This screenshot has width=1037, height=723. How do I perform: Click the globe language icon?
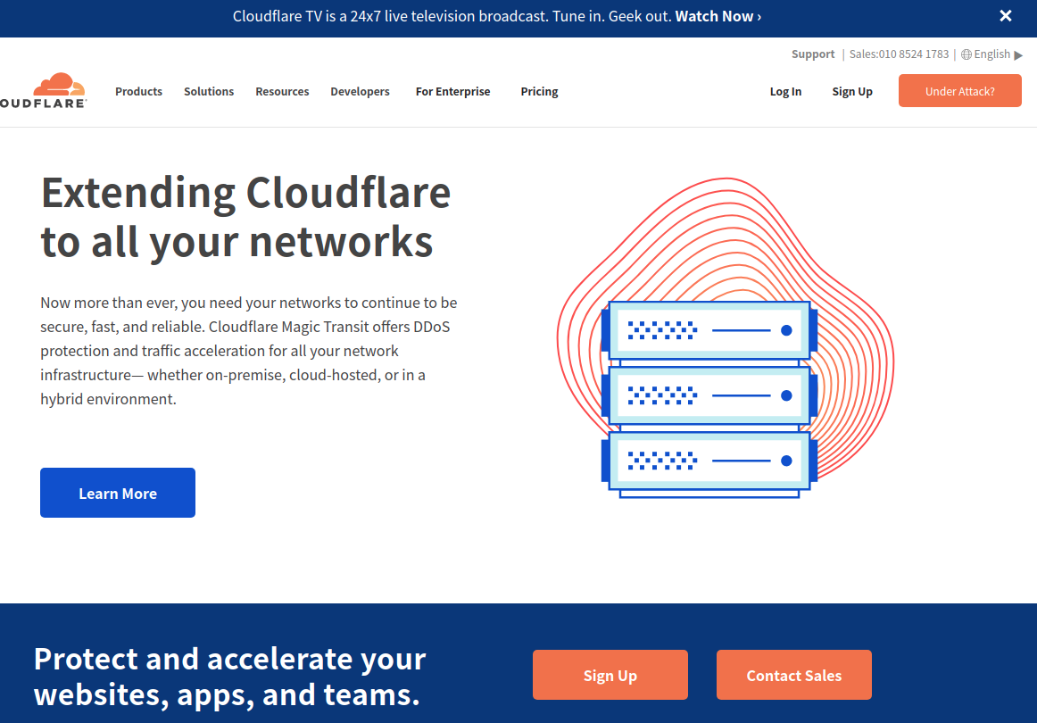point(966,54)
